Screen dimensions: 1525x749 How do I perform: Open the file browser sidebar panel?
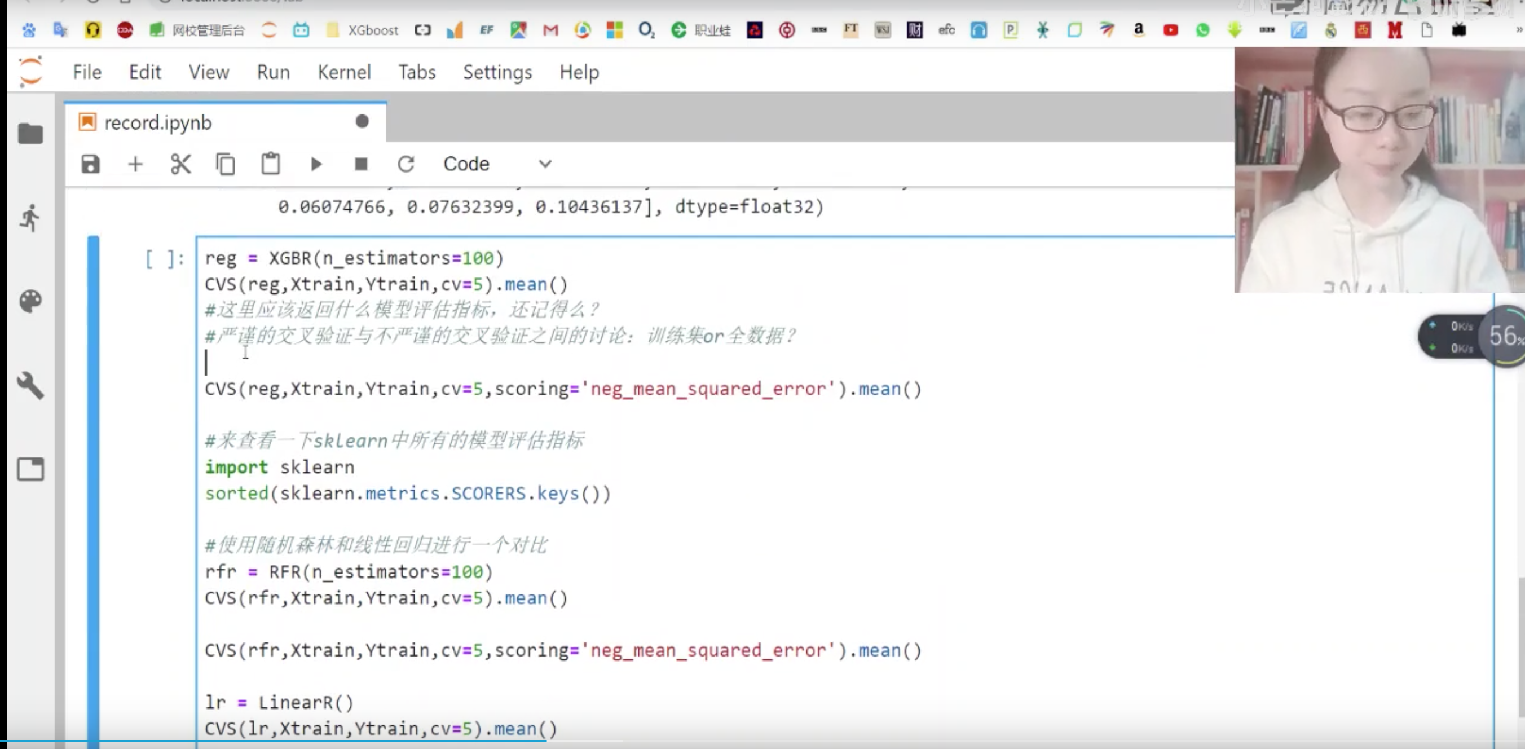pyautogui.click(x=30, y=134)
